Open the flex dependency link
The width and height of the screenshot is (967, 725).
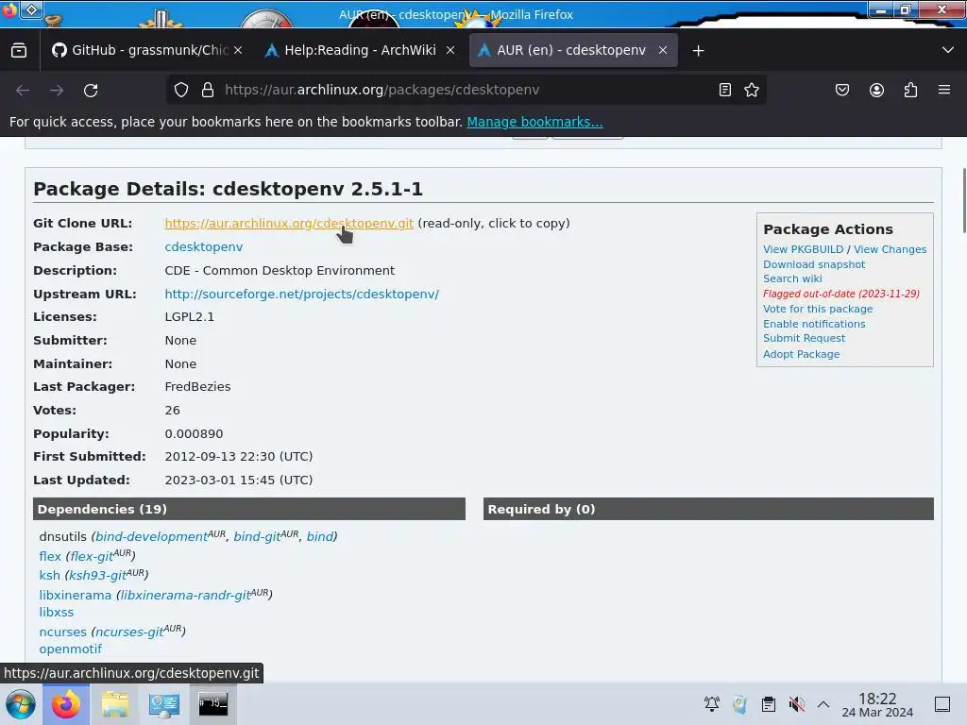pos(50,556)
